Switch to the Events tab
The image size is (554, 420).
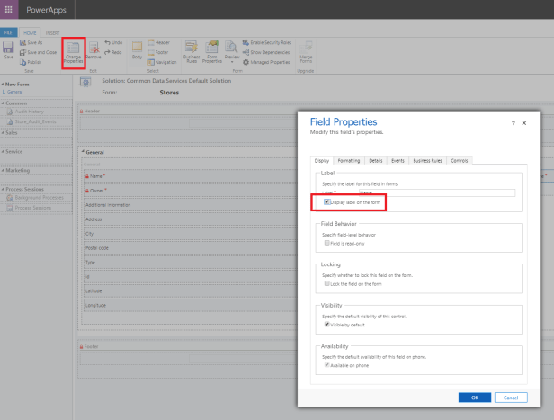pos(398,161)
